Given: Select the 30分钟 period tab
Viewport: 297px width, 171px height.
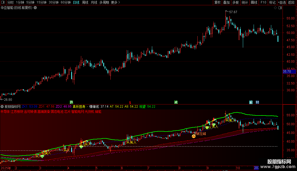Looking at the screenshot, I should click(x=54, y=2).
